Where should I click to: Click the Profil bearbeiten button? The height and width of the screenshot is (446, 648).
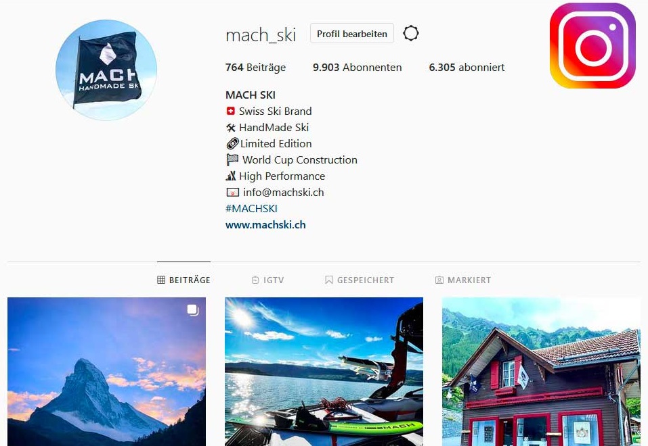(352, 34)
